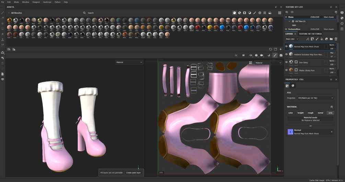
Task: Select the Eraser tool in left toolbar
Action: click(x=3, y=18)
